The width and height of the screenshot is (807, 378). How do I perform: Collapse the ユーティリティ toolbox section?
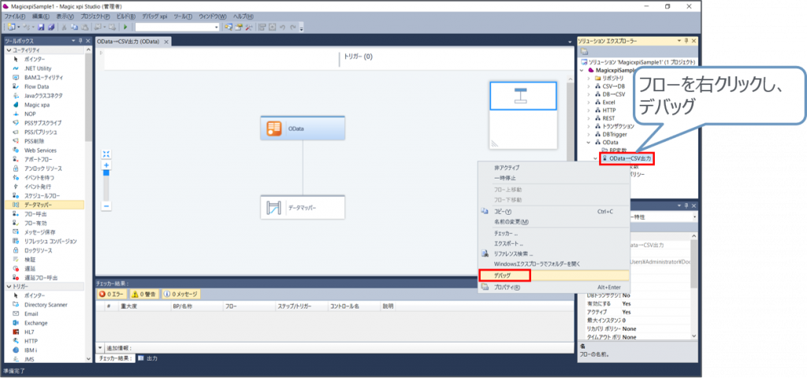9,50
